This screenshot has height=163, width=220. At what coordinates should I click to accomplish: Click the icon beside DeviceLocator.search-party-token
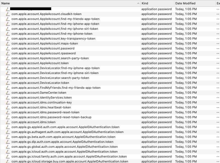[x=8, y=78]
